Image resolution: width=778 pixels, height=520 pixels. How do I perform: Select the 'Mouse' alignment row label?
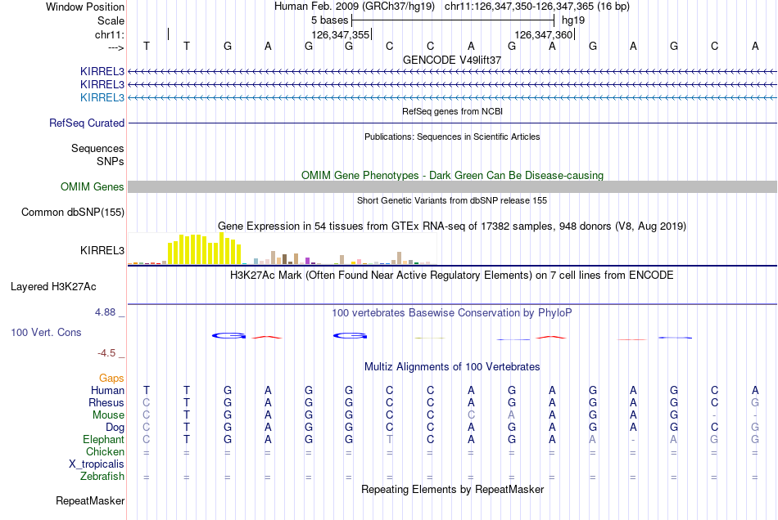pos(109,415)
